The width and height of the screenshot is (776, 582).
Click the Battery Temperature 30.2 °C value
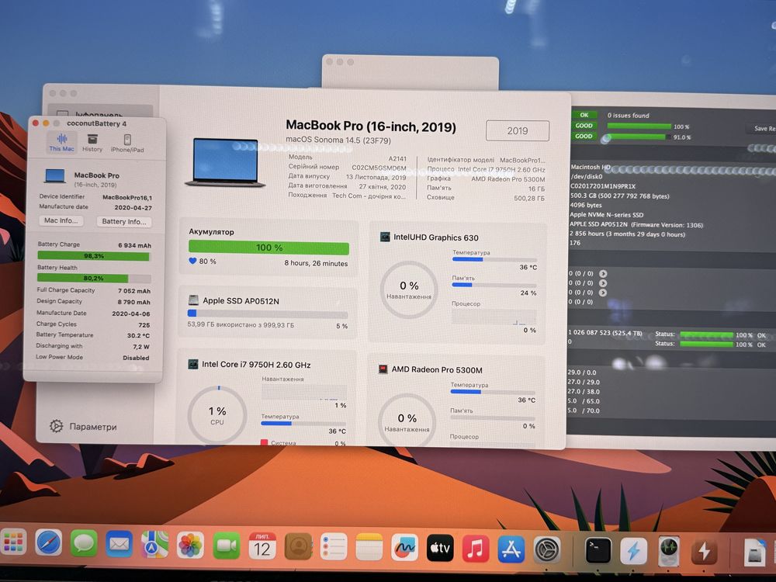click(x=138, y=335)
